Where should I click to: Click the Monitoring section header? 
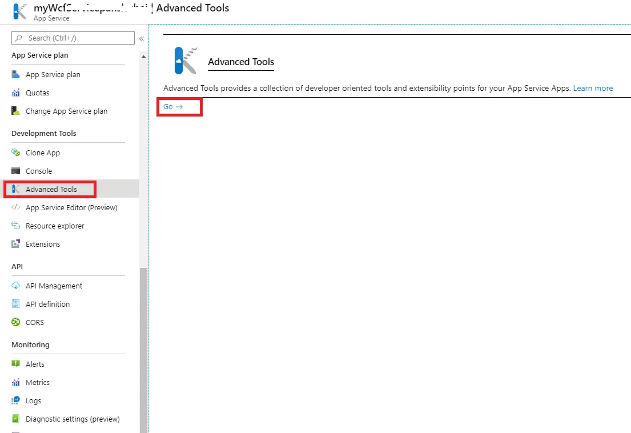coord(31,344)
